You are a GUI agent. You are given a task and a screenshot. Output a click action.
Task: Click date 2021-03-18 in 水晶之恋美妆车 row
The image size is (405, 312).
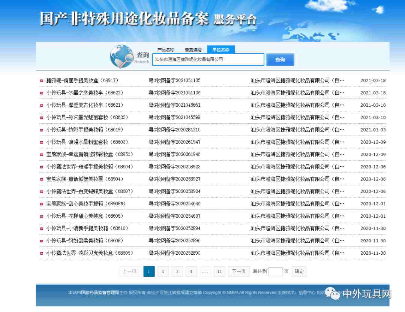pos(373,93)
